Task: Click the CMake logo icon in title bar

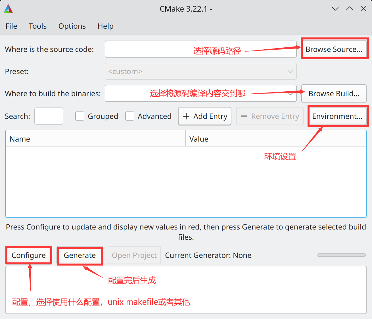Action: tap(8, 9)
